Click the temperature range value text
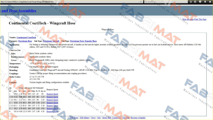Screen dimensions: 213x120 [x=42, y=64]
